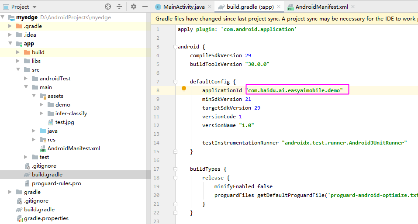This screenshot has width=418, height=224.
Task: Expand the infer-classify folder arrow
Action: pyautogui.click(x=41, y=113)
